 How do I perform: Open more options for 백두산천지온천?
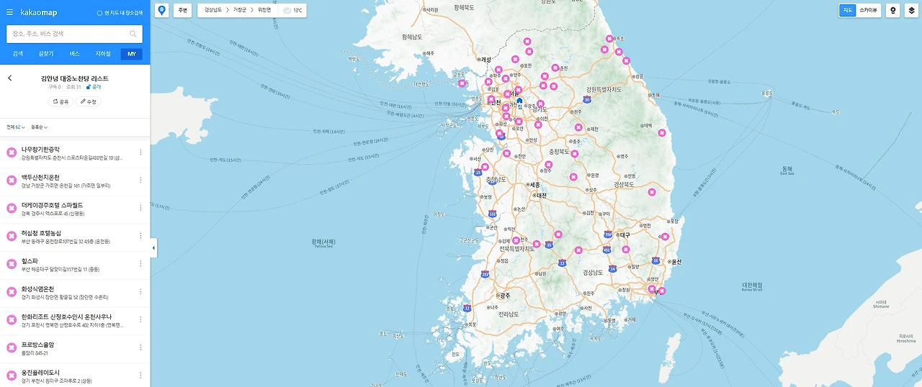[140, 181]
